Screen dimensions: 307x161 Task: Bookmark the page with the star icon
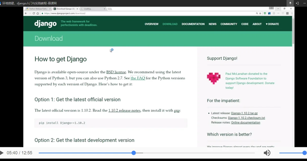(260, 13)
